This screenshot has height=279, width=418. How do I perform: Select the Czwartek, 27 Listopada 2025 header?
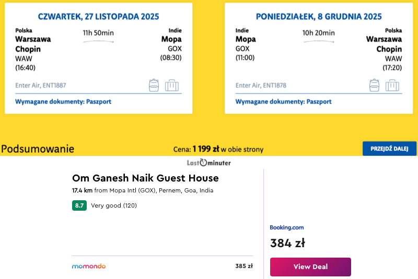click(99, 17)
